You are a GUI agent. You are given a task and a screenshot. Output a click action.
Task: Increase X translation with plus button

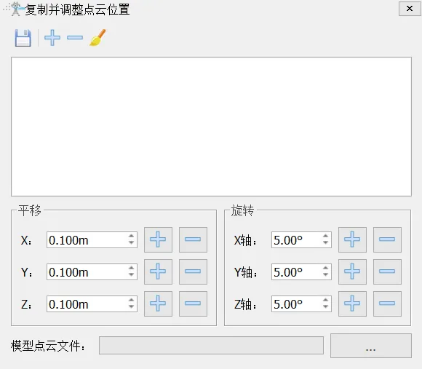(x=158, y=239)
